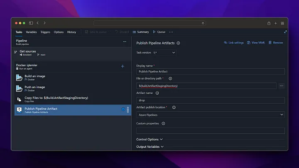Click the Build an image Docker icon
The width and height of the screenshot is (299, 168).
coord(19,78)
